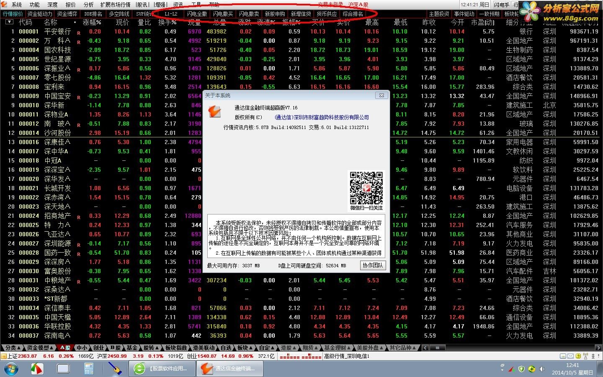The width and height of the screenshot is (603, 377).
Task: Switch to the 资金驱动力 tab
Action: [x=40, y=14]
